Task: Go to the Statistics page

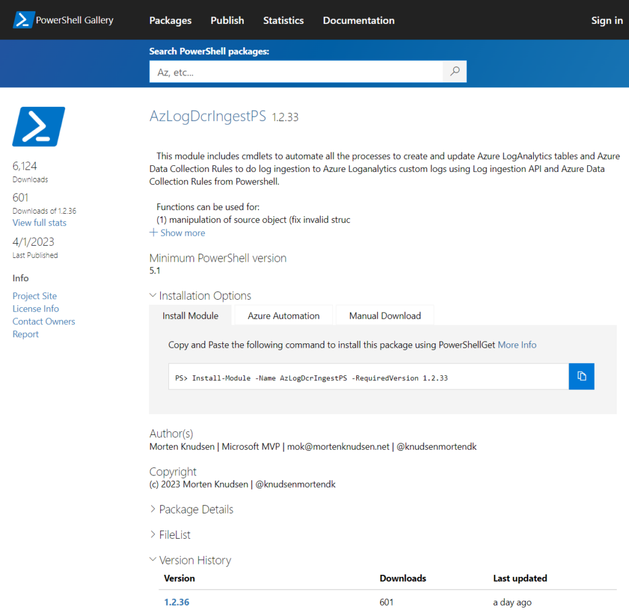Action: click(x=283, y=20)
